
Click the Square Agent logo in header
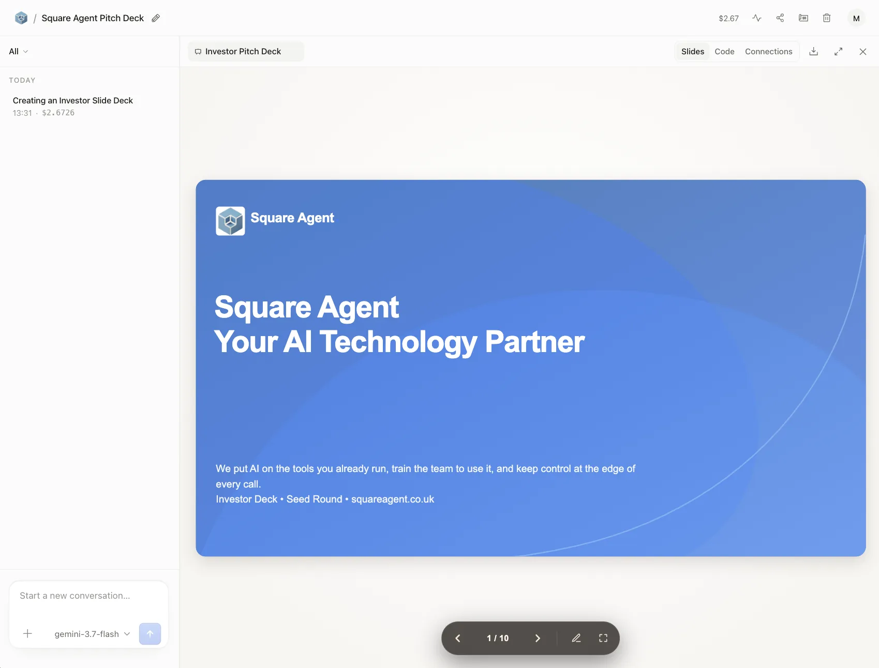pyautogui.click(x=21, y=18)
